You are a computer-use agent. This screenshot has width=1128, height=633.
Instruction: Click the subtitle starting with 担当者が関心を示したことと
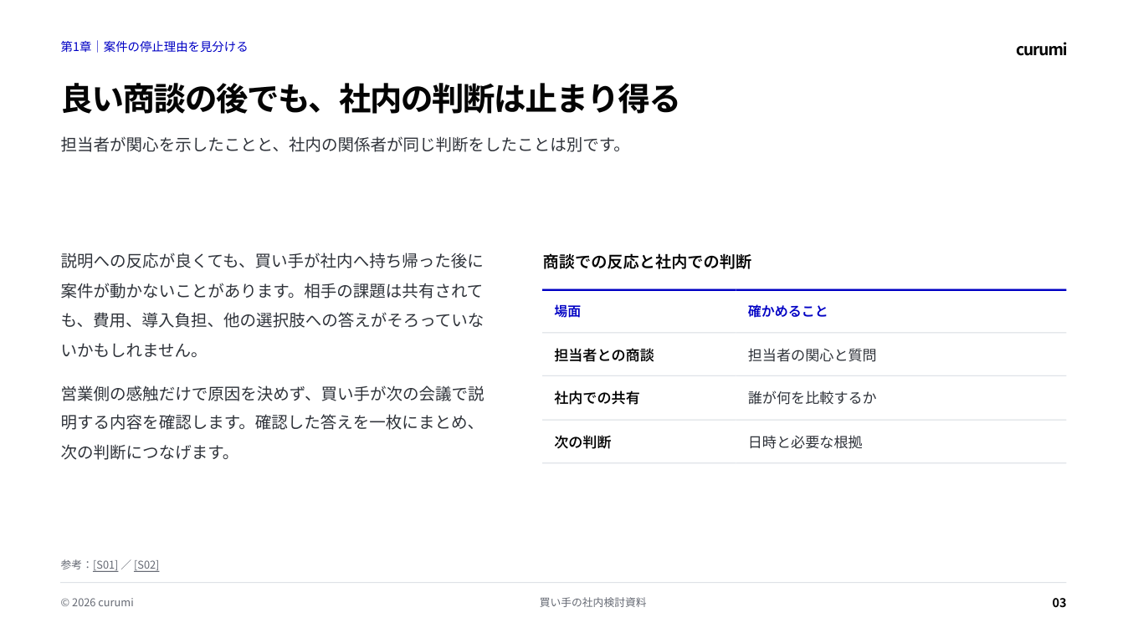point(343,145)
